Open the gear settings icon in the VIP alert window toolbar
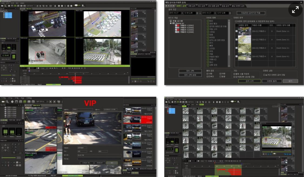This screenshot has width=304, height=177. [12, 101]
